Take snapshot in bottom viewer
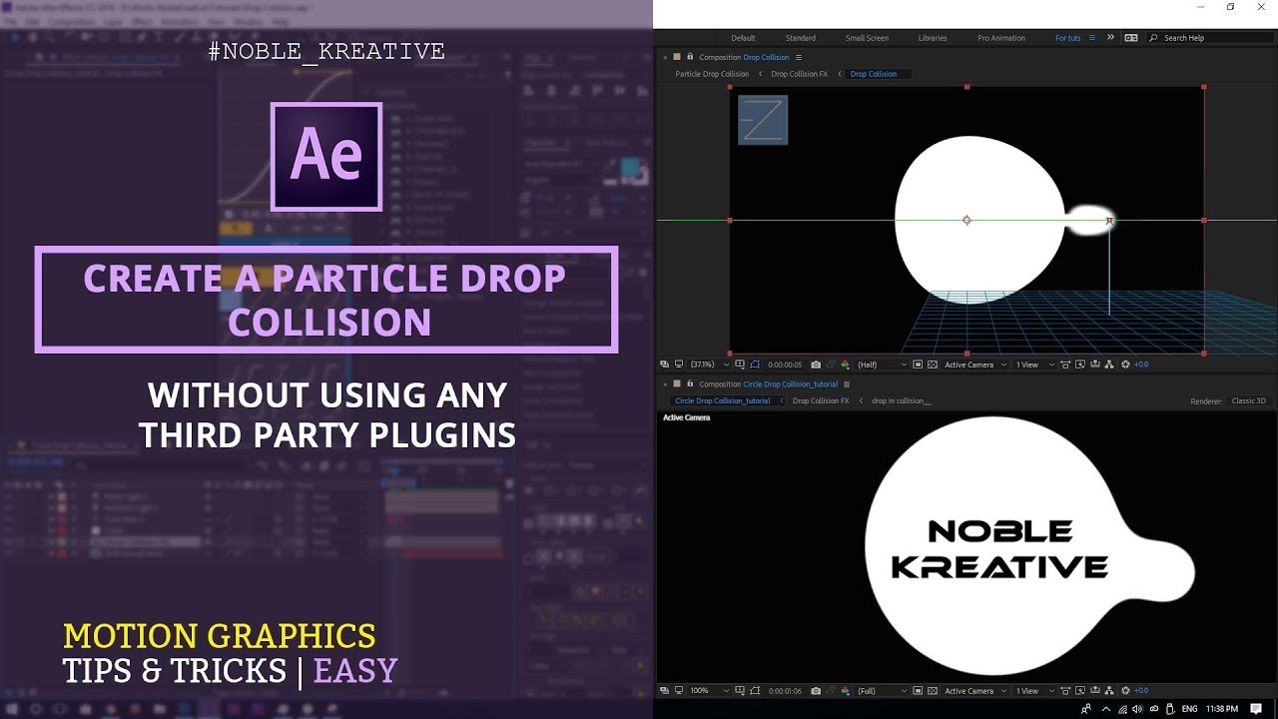Screen dimensions: 1278x719 (816, 691)
